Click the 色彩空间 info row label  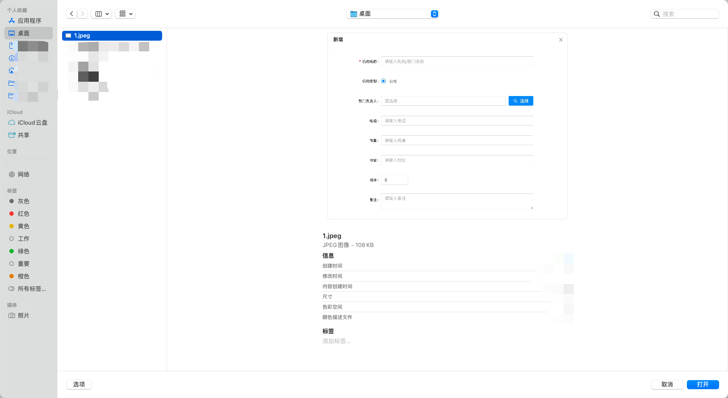pyautogui.click(x=332, y=307)
